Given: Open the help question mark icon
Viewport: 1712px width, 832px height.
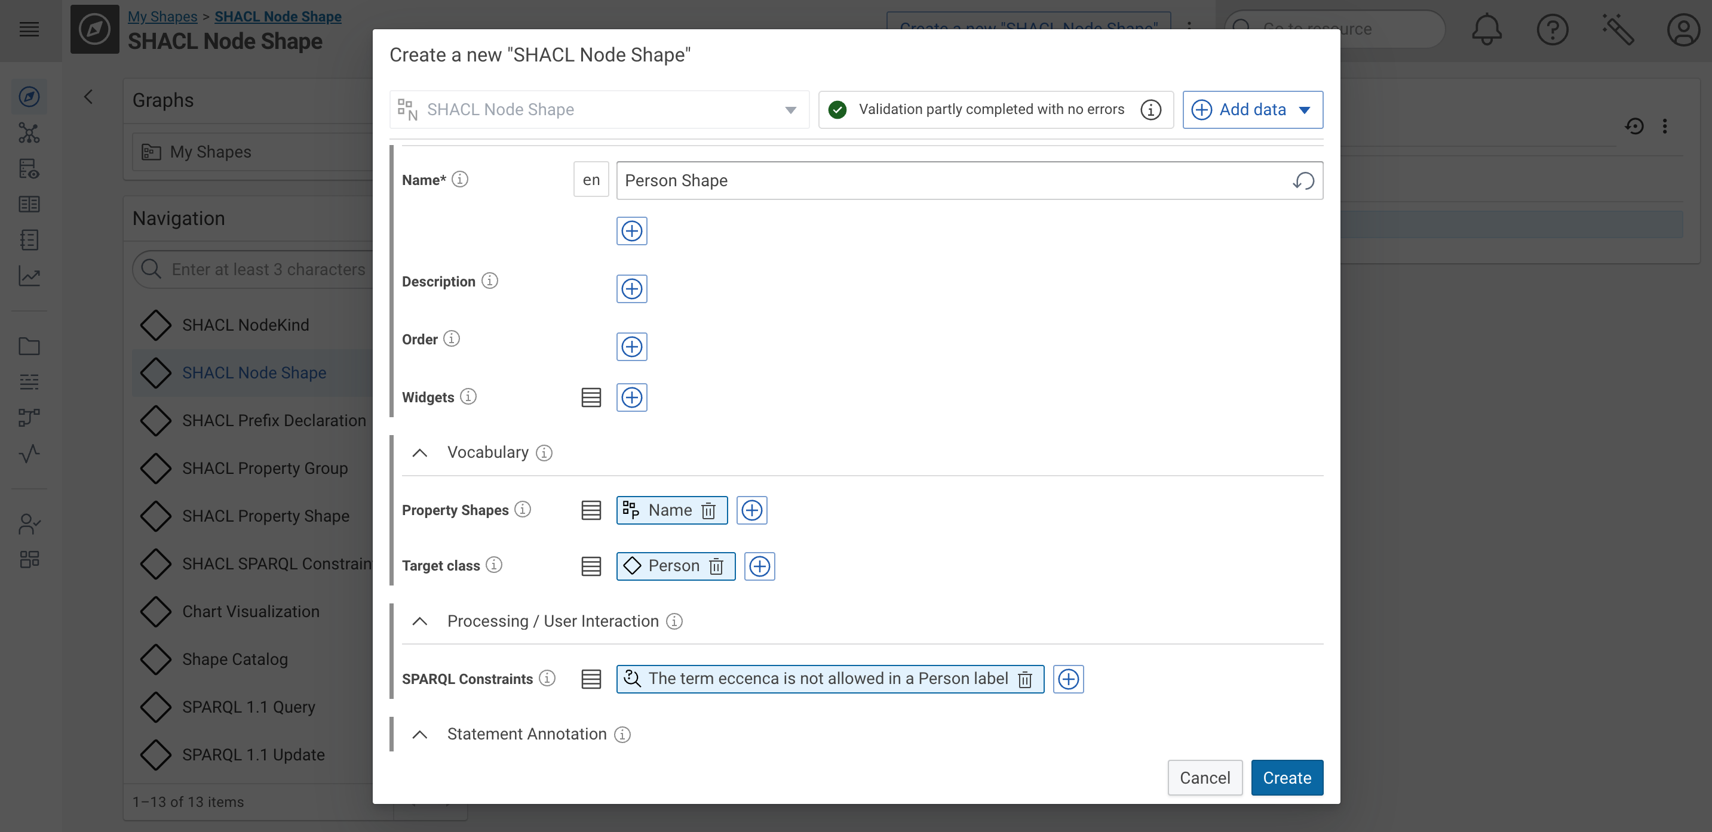Looking at the screenshot, I should [x=1553, y=29].
